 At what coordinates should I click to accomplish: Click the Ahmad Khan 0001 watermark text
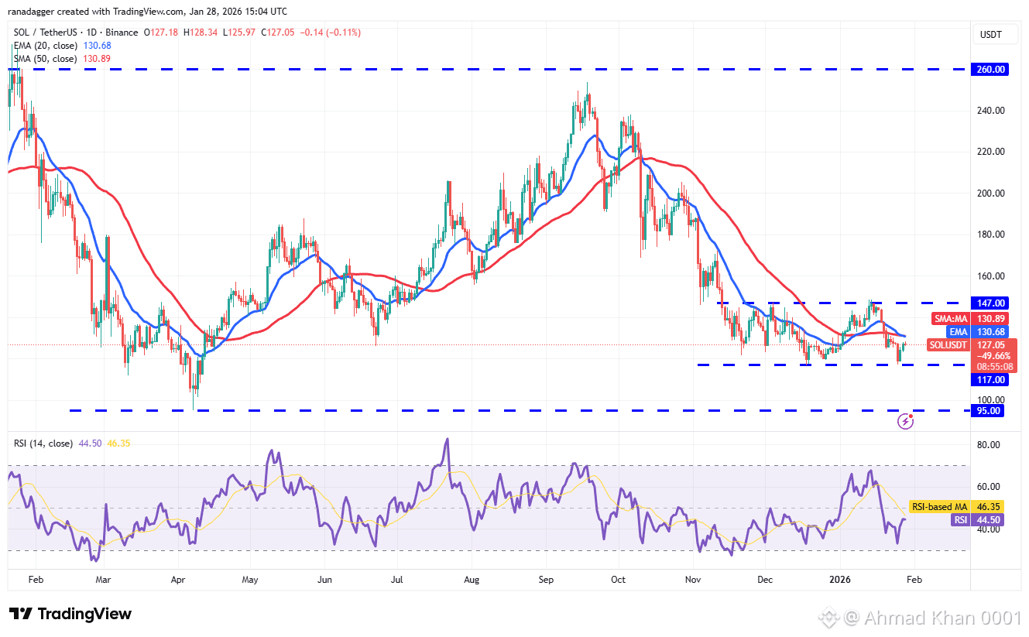click(x=942, y=618)
